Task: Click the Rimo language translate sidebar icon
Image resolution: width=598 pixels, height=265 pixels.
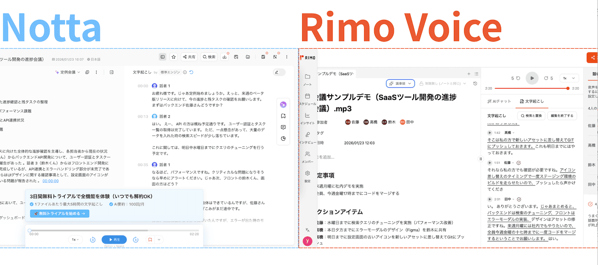Action: 307,230
